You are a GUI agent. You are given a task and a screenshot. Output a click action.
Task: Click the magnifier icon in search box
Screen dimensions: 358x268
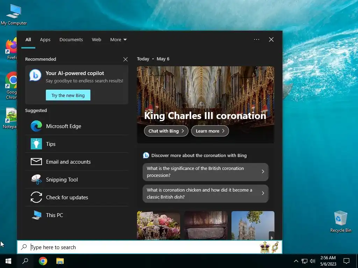click(24, 247)
